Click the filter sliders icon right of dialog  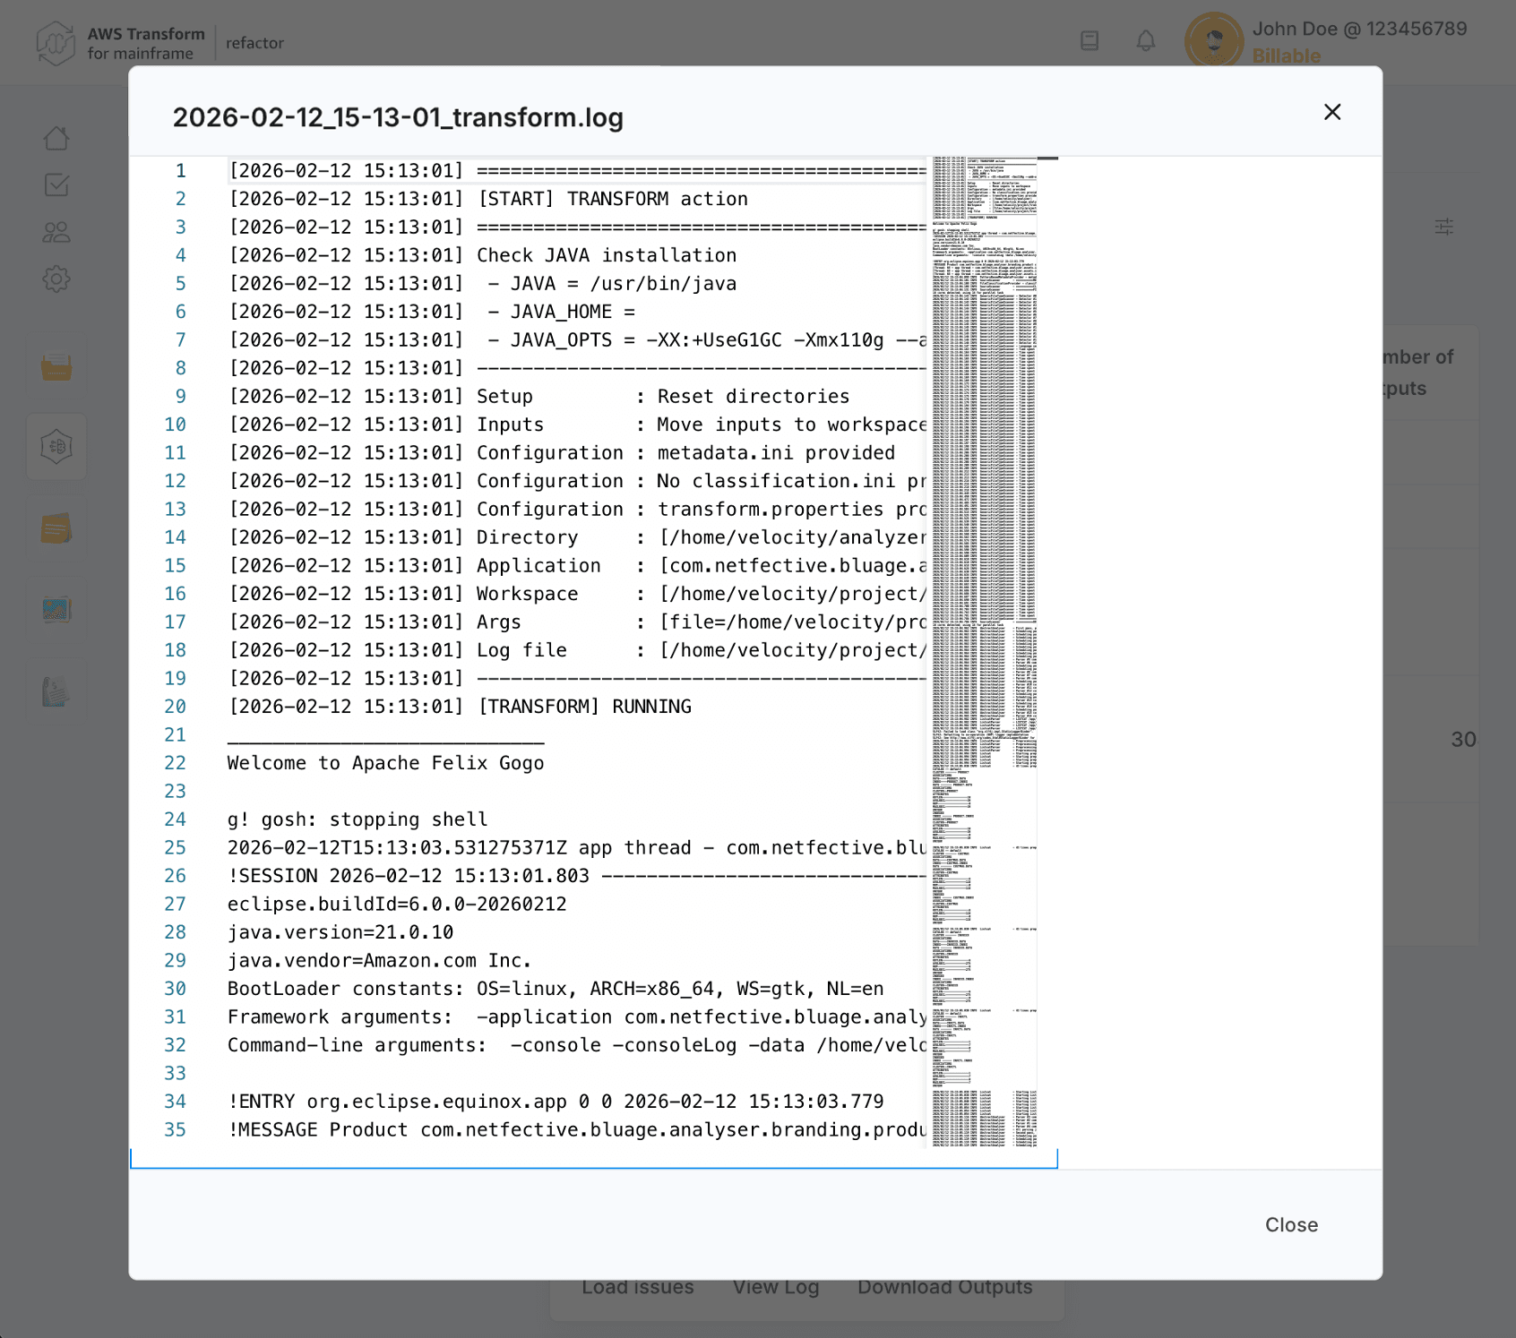1443,227
